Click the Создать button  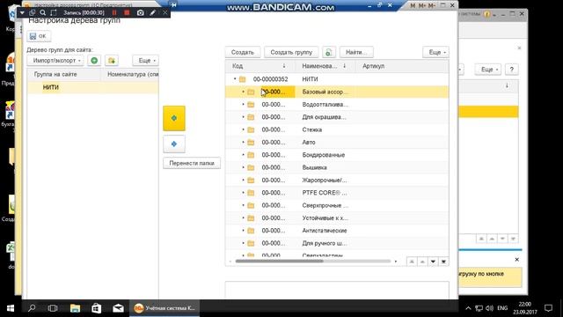pos(243,52)
